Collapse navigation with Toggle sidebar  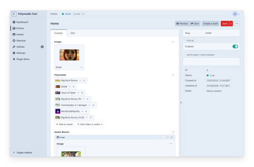(23, 153)
